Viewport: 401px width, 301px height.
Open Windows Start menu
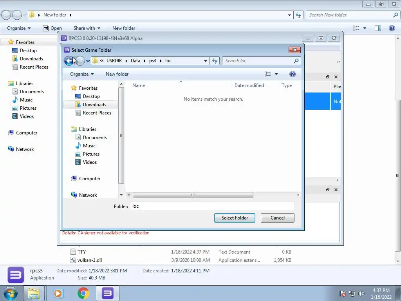point(11,293)
